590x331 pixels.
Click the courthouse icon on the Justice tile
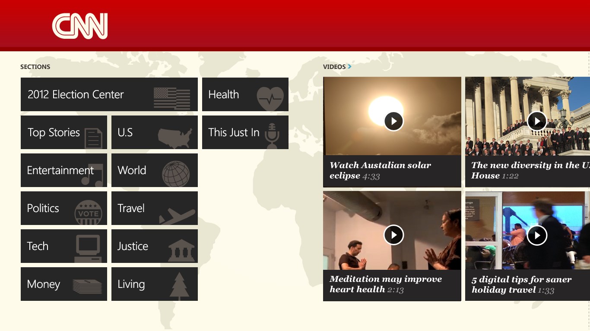181,250
